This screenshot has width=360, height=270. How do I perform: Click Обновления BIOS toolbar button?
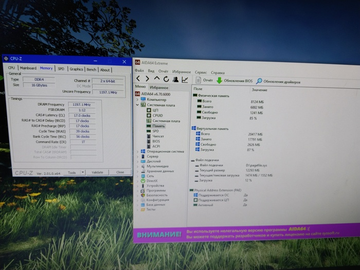tap(235, 81)
